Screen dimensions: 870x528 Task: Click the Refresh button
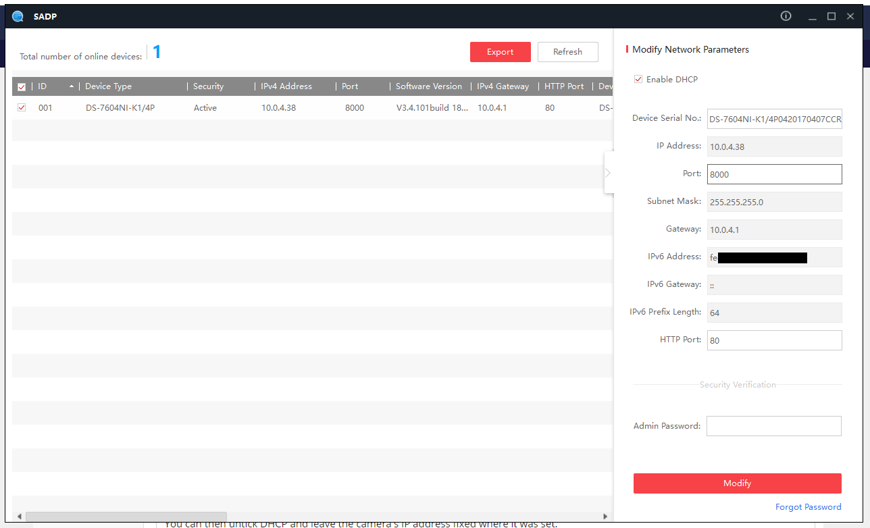point(567,52)
